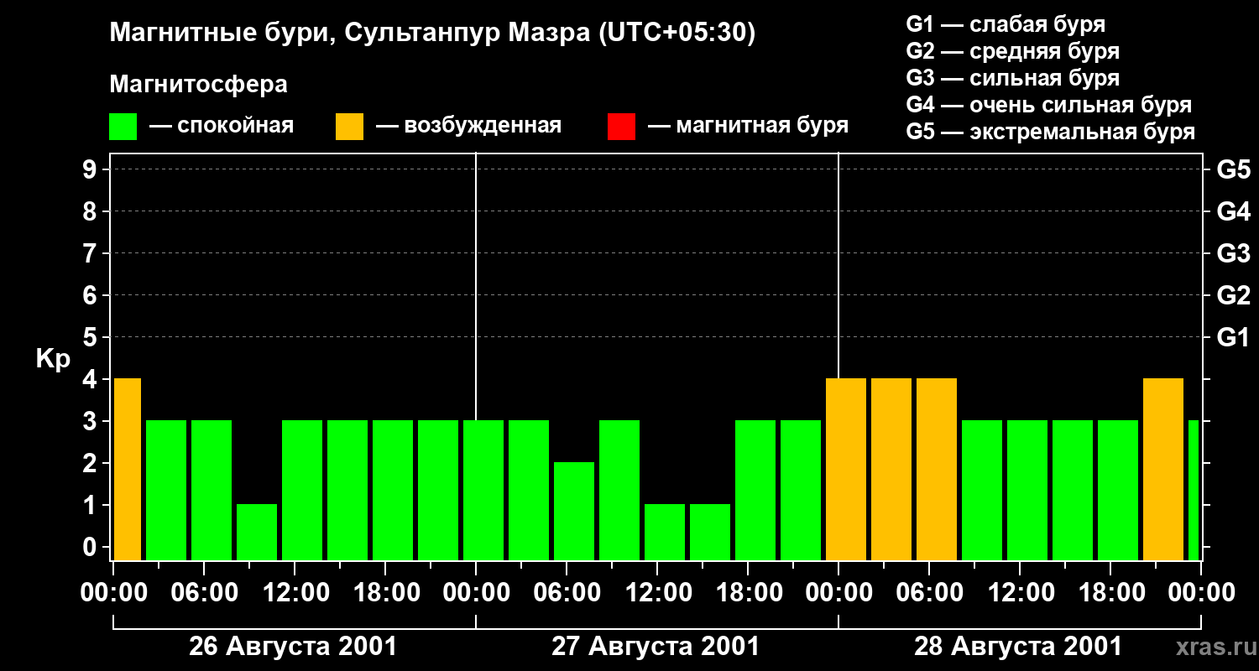
Task: Click the green Kp 1 bar on 26 Августа
Action: click(257, 533)
